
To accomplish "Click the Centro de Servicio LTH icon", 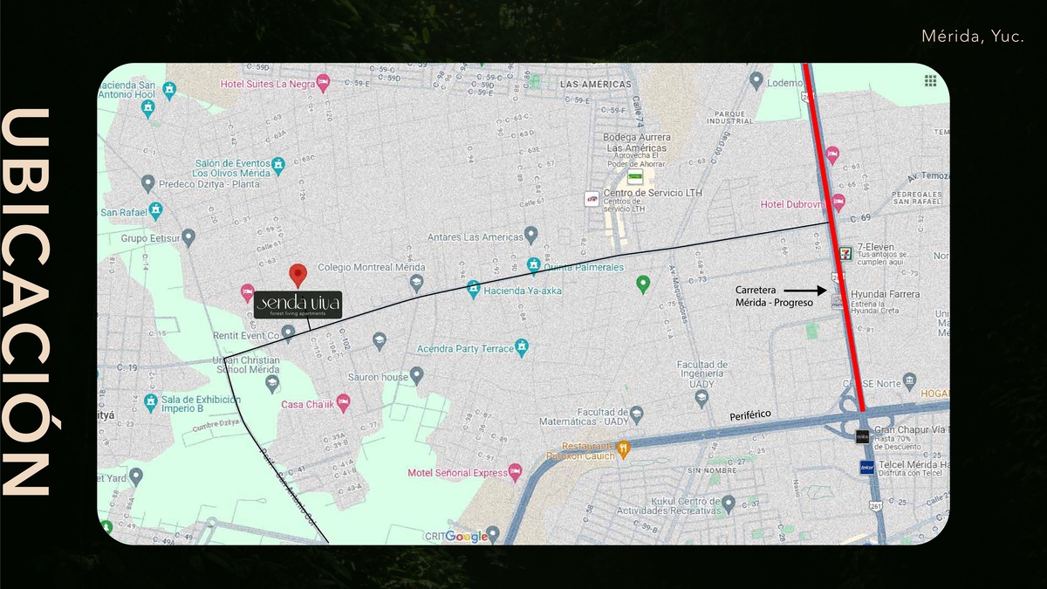I will [x=592, y=199].
